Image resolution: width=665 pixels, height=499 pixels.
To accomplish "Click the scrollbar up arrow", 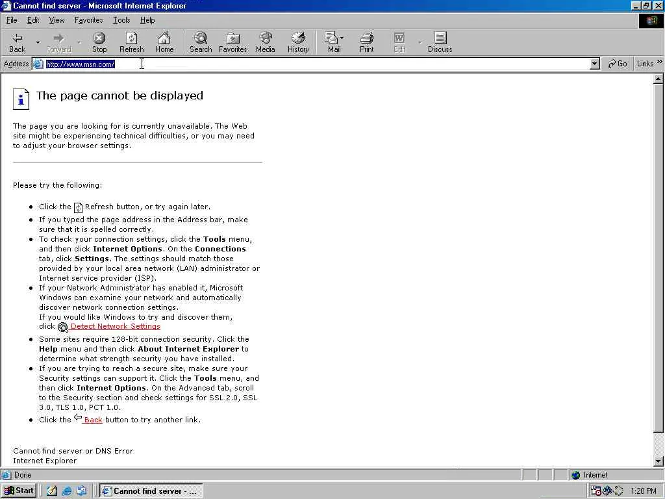I will click(659, 79).
